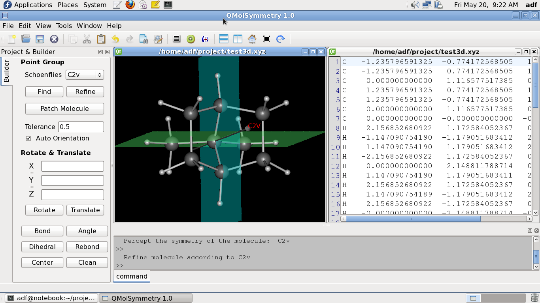Open the Tools menu
Screen dimensions: 540x303
coord(64,26)
